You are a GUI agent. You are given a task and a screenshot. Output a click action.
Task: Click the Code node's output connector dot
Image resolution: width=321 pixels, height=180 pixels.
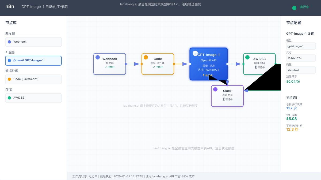pyautogui.click(x=174, y=64)
